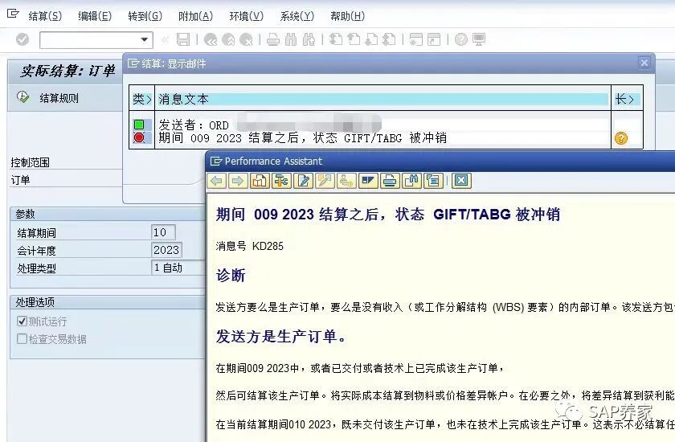Click the 控制范围 label
This screenshot has width=675, height=442.
31,162
